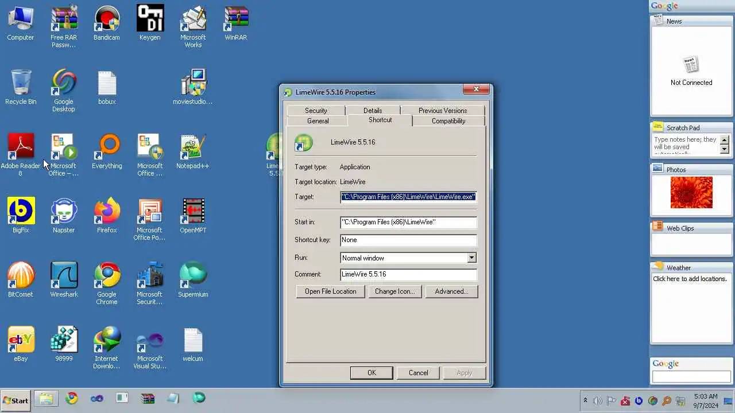Switch to the Details tab
The height and width of the screenshot is (413, 735).
point(373,111)
